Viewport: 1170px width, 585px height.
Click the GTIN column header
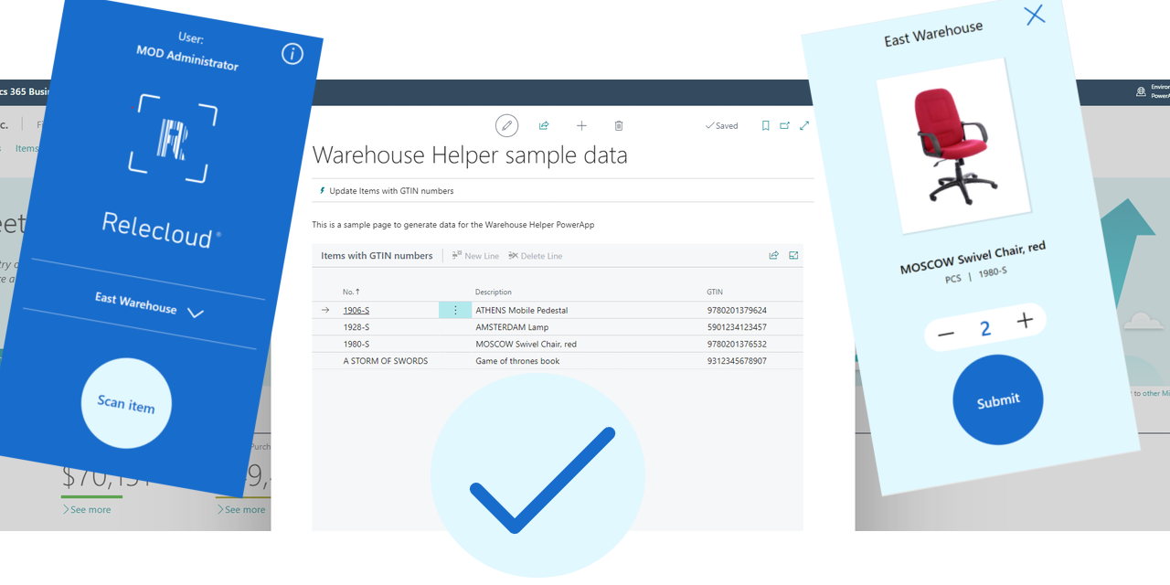[x=715, y=292]
